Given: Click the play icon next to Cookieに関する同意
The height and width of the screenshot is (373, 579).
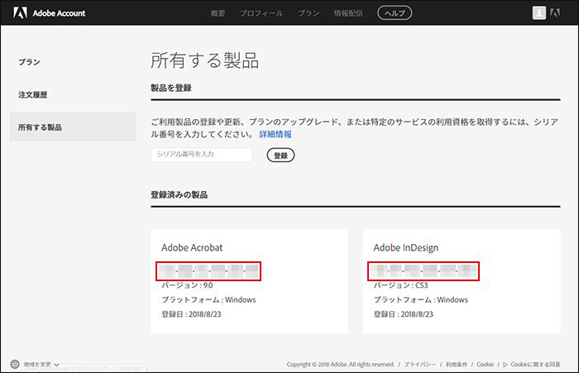Looking at the screenshot, I should click(505, 365).
